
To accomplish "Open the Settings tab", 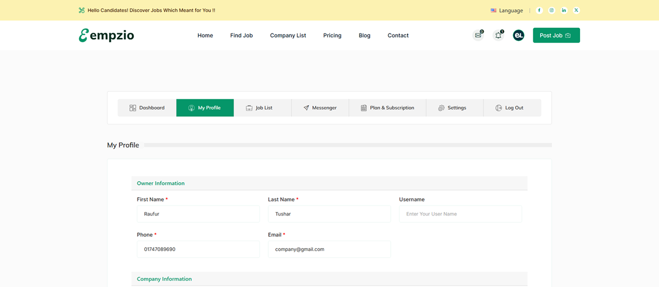I will (455, 108).
